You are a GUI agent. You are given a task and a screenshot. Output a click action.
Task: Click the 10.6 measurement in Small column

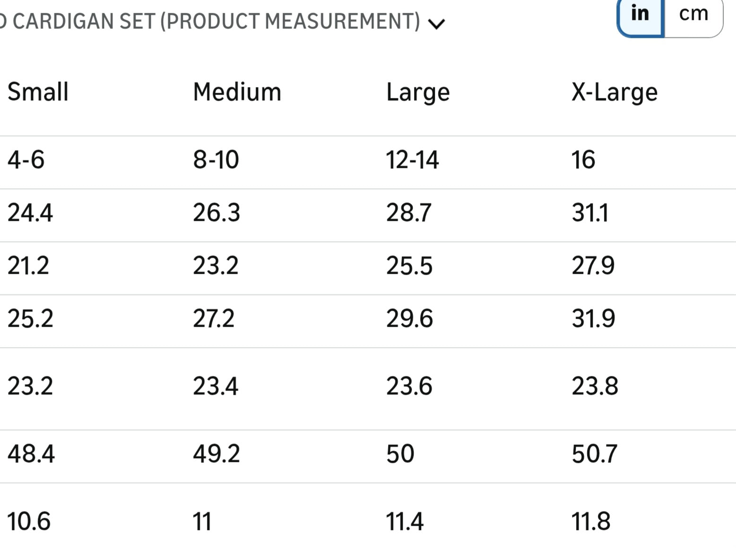(x=29, y=522)
